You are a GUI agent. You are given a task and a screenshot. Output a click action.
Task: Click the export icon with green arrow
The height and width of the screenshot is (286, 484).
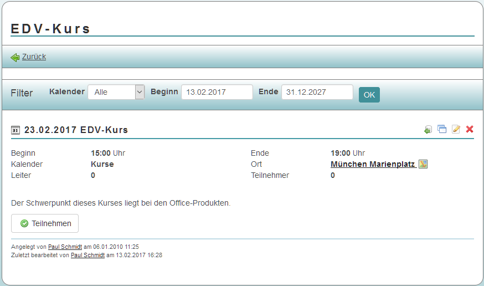(x=428, y=130)
